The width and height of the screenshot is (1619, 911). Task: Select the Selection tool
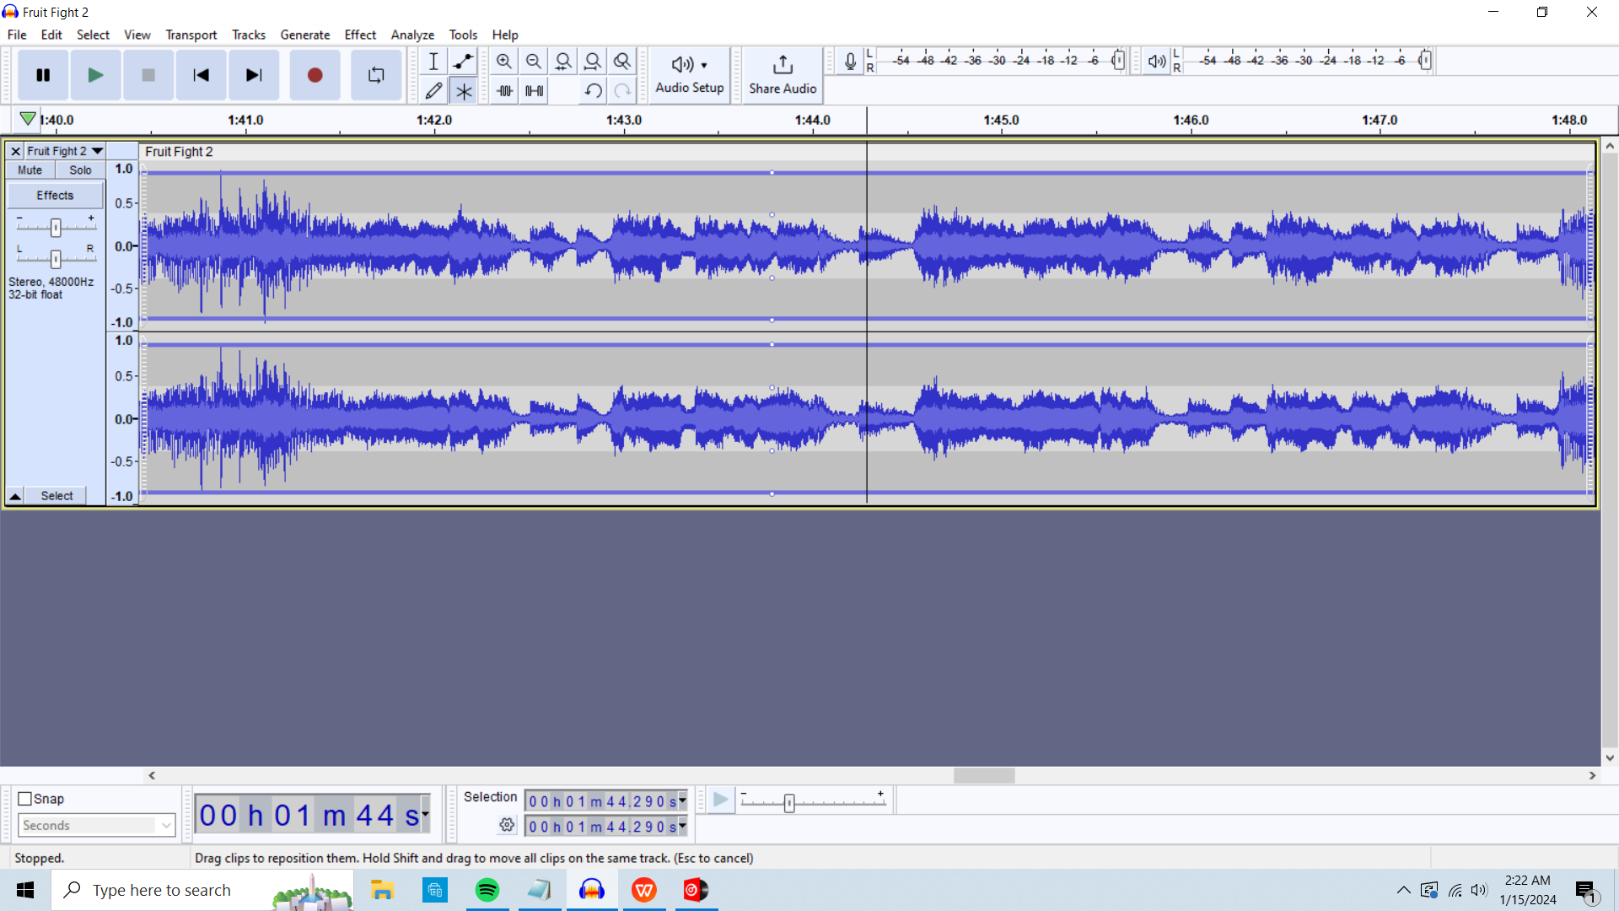click(433, 61)
